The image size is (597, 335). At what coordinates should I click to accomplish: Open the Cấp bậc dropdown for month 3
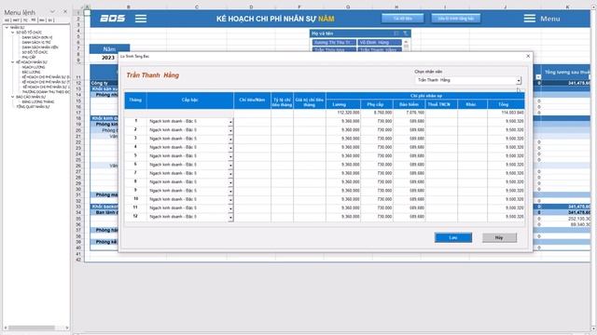230,140
